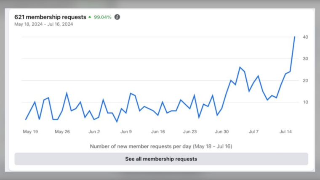Open See all membership requests

tap(161, 159)
